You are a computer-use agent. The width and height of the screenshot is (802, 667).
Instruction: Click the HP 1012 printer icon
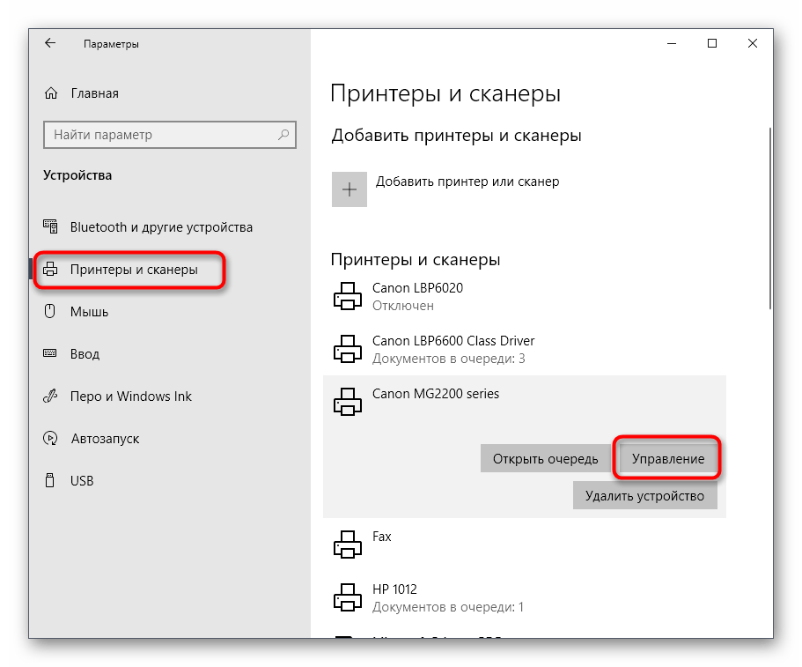(348, 597)
